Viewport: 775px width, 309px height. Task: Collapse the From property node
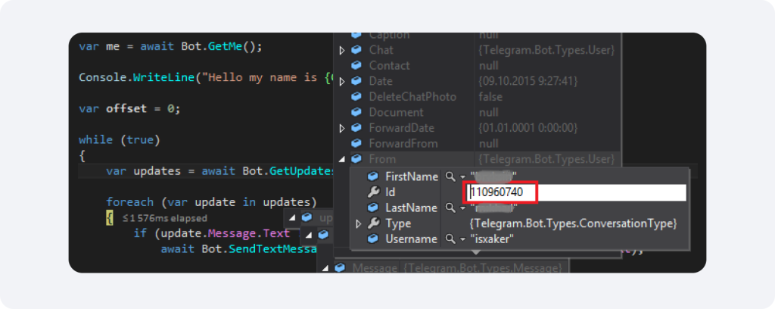(x=342, y=160)
